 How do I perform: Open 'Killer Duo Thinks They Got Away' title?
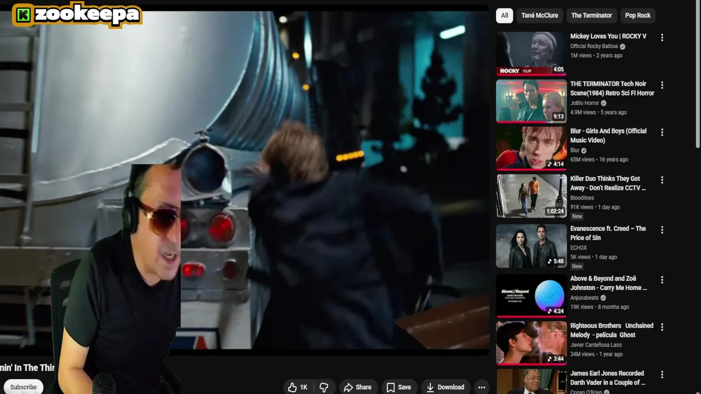click(608, 183)
